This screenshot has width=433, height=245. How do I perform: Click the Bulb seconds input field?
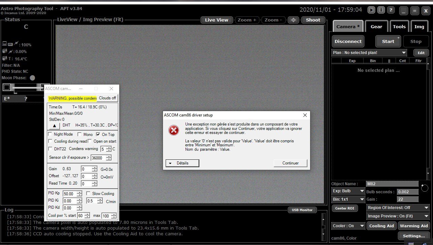point(408,192)
